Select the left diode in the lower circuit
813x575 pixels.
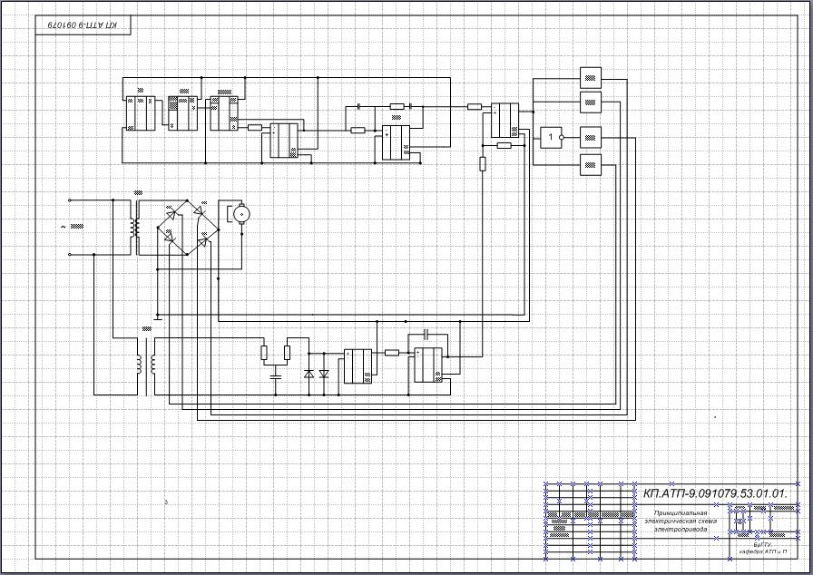[309, 374]
